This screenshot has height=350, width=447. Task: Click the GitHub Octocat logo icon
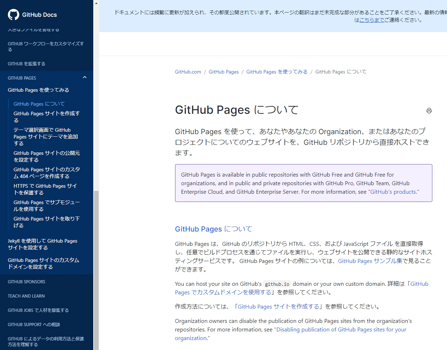tap(14, 15)
